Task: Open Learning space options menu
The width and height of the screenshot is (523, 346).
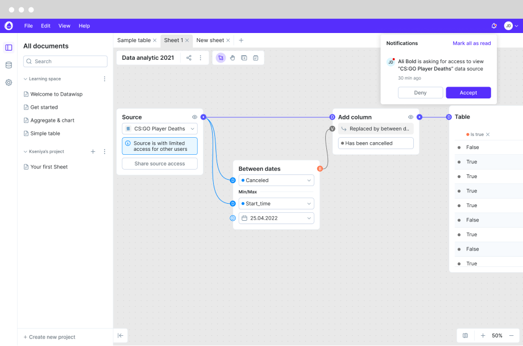Action: pos(105,79)
